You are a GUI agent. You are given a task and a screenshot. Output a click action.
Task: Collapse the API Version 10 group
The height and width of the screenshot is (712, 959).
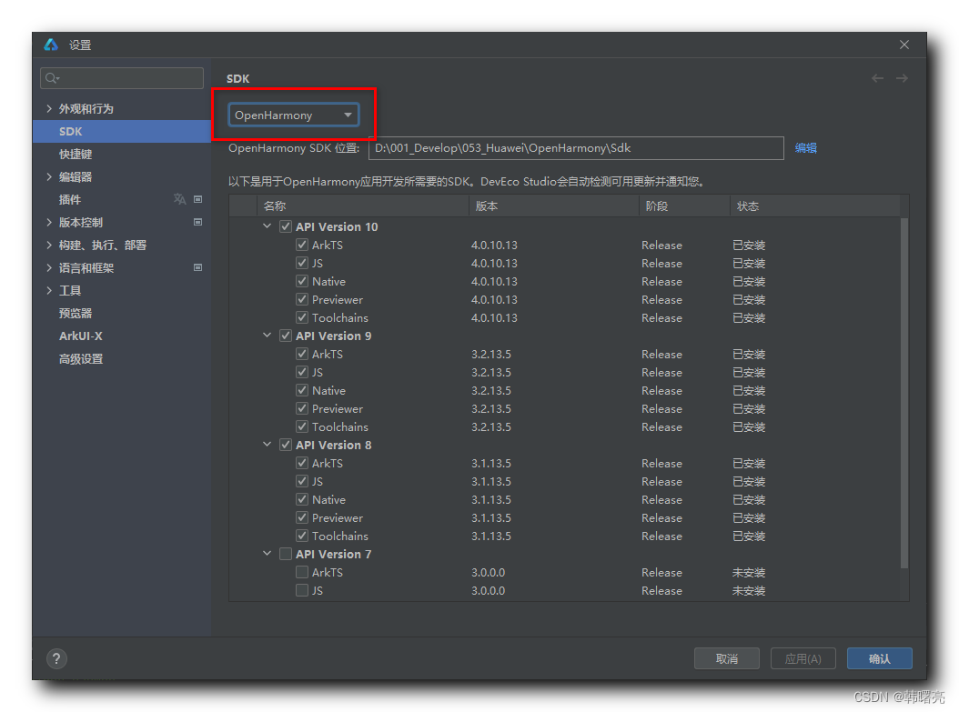click(268, 226)
